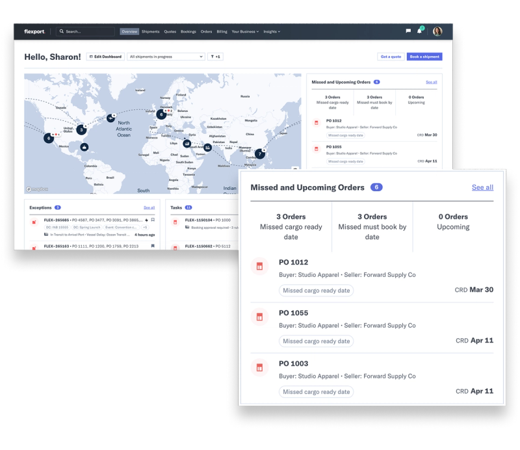Select the airplane marker over the Atlantic
This screenshot has width=520, height=450.
[110, 118]
